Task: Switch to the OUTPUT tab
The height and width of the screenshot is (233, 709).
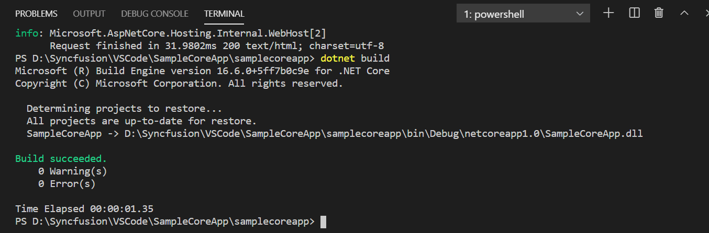Action: (89, 14)
